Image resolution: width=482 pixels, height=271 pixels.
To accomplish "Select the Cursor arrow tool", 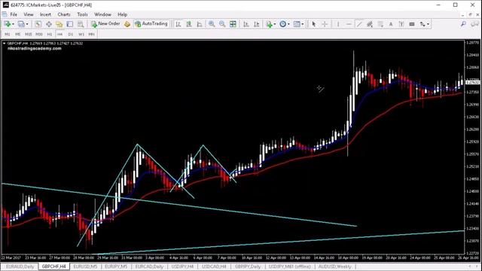I will pos(313,24).
